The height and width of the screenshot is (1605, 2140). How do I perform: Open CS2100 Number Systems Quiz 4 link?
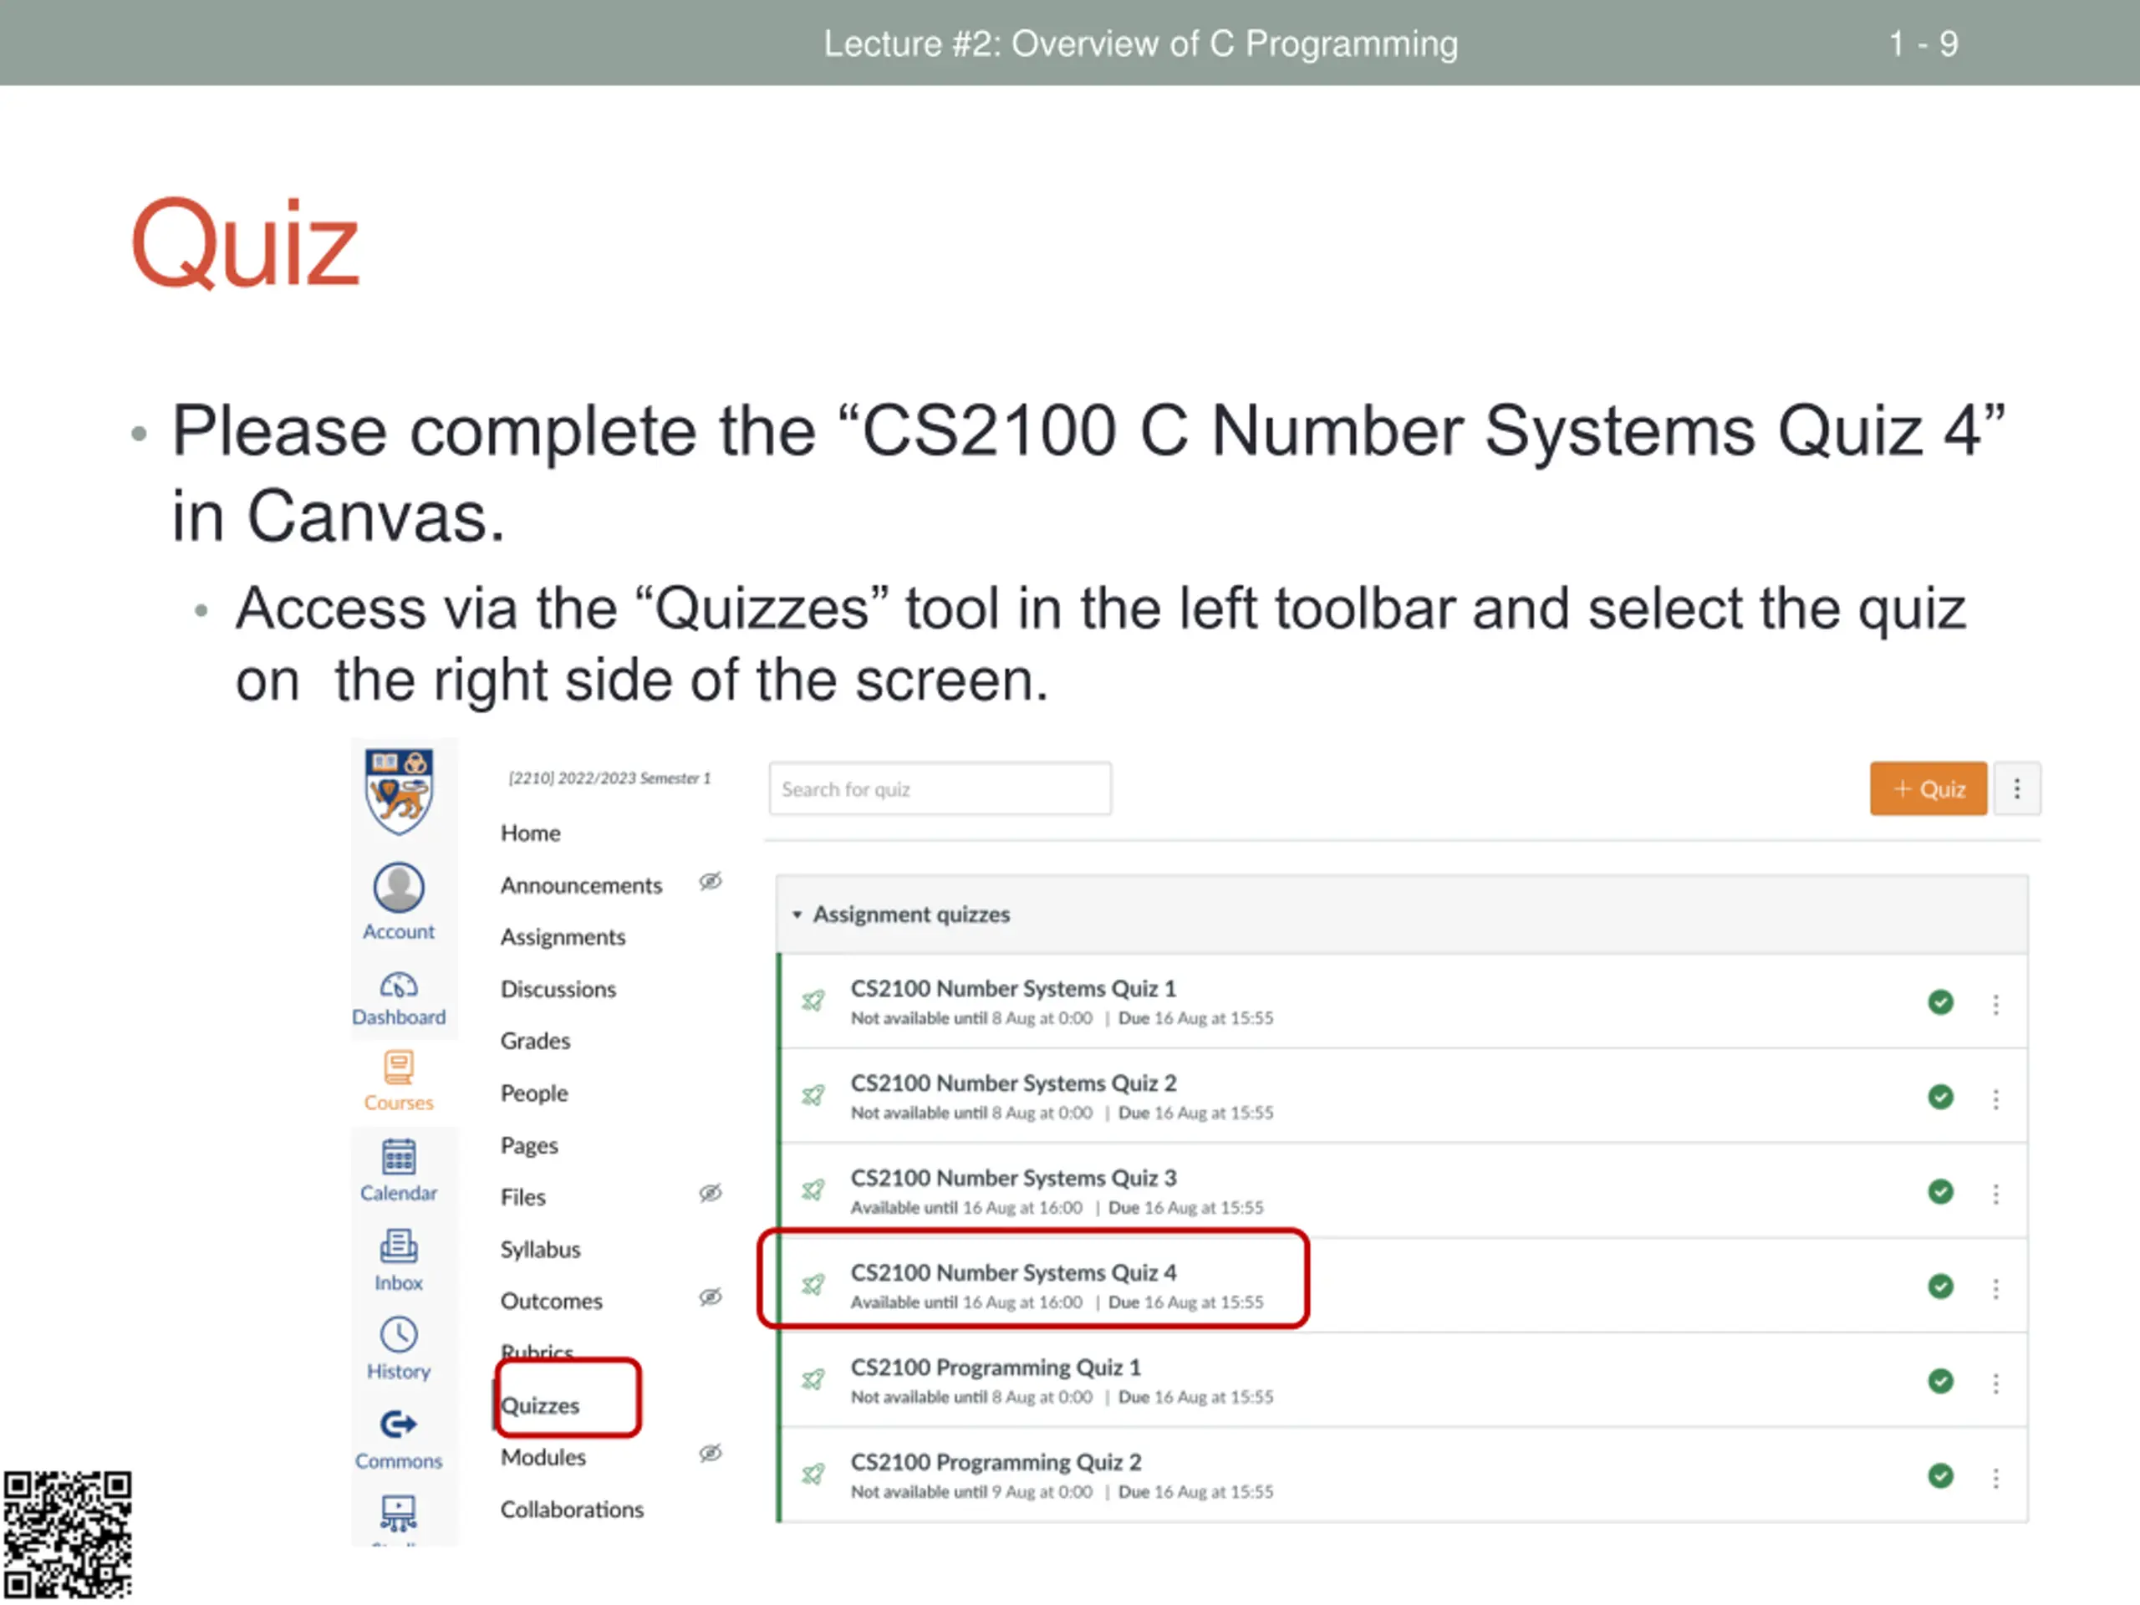[x=1013, y=1273]
